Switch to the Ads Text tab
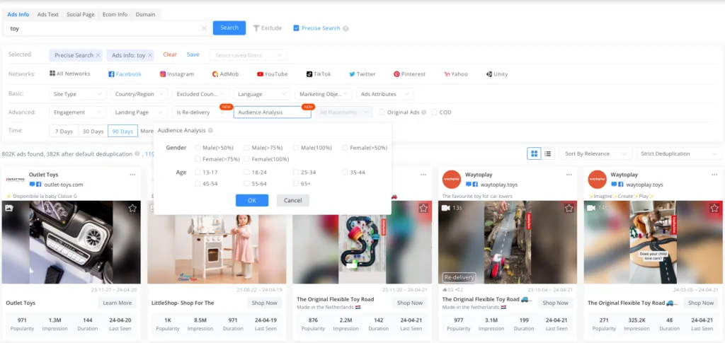Viewport: 725px width, 343px height. (x=48, y=14)
